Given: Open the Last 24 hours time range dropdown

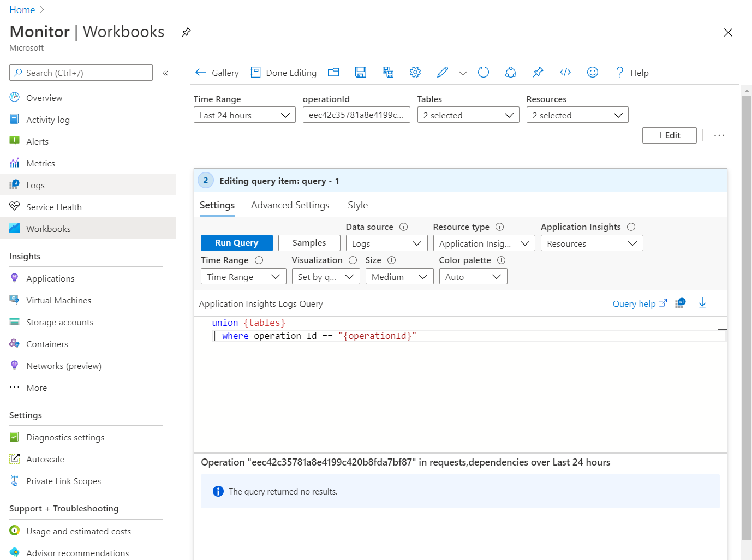Looking at the screenshot, I should pos(244,115).
